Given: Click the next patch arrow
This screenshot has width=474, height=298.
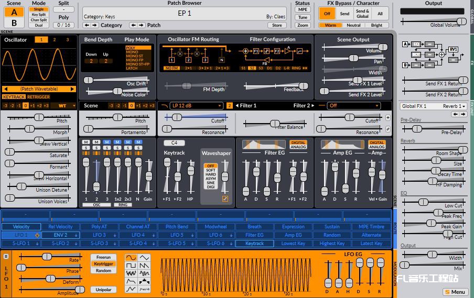Looking at the screenshot, I should (142, 25).
